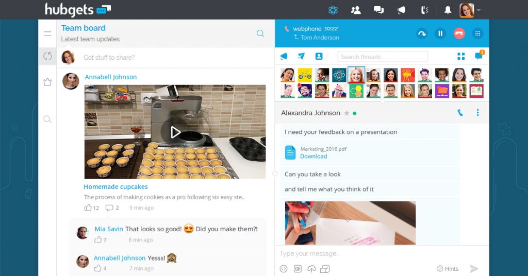The image size is (528, 276).
Task: Hang up the call with the red button
Action: pyautogui.click(x=459, y=33)
